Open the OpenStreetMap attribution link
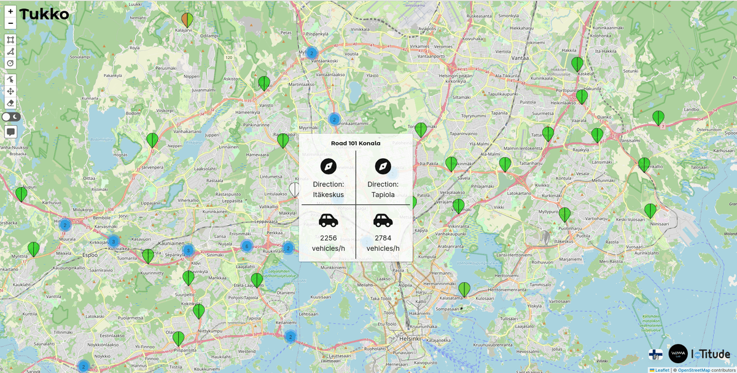The height and width of the screenshot is (373, 737). 693,370
